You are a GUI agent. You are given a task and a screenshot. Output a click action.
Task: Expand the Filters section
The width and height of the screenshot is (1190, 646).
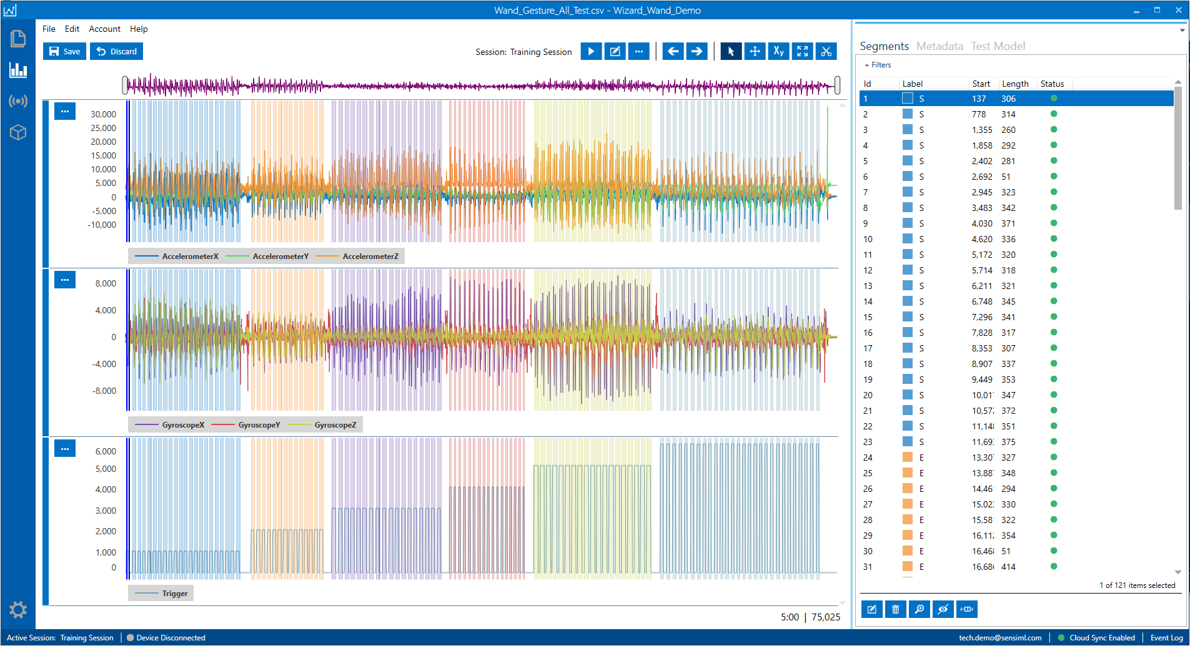point(878,65)
